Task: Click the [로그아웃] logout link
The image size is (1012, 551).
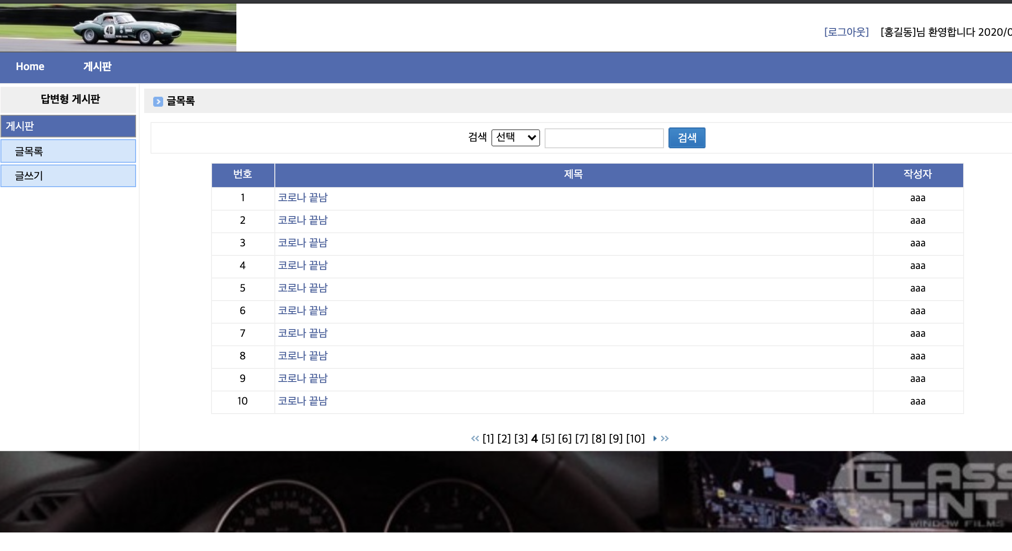Action: [846, 32]
